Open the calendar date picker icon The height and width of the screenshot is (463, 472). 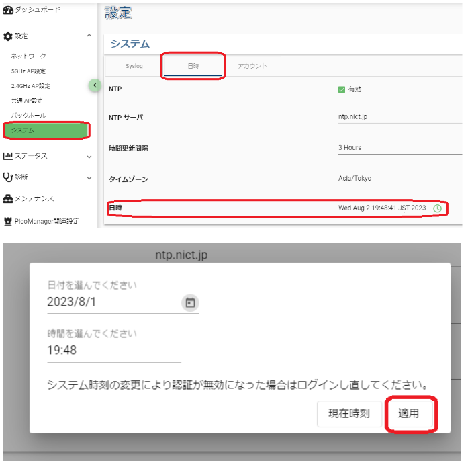coord(190,303)
